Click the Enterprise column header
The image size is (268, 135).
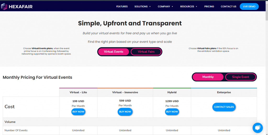pos(224,92)
